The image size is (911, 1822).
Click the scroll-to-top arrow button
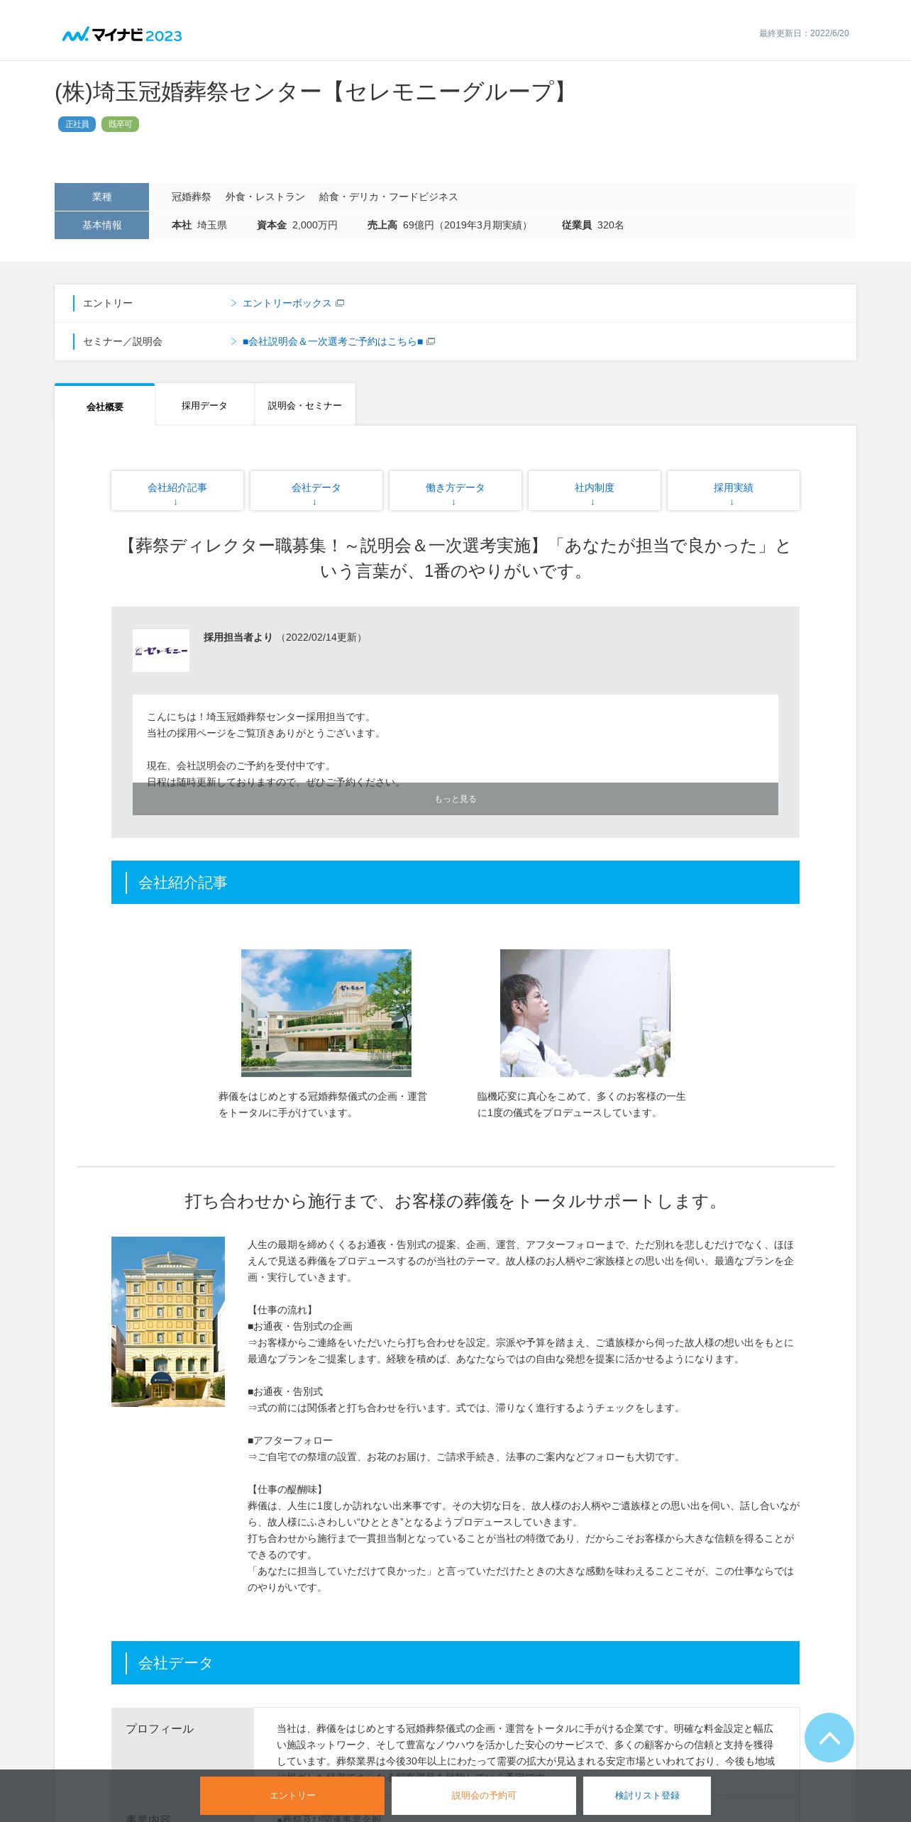(829, 1738)
